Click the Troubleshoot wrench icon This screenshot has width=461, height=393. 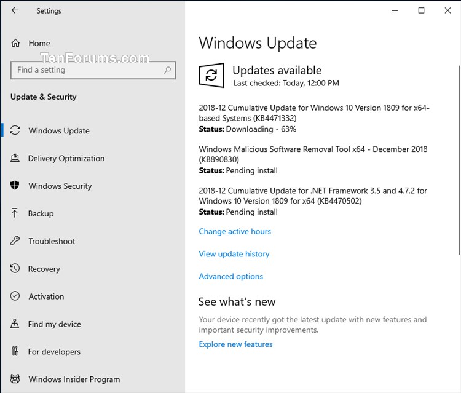[15, 240]
